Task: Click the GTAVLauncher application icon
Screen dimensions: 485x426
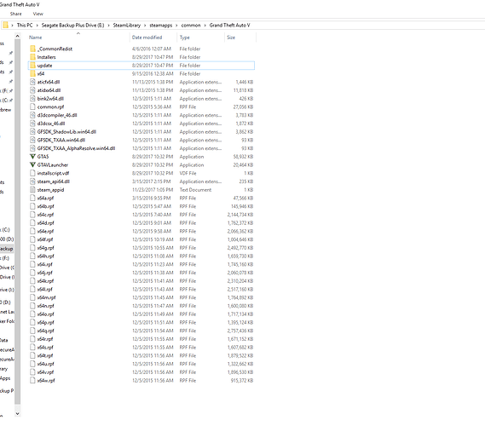Action: pyautogui.click(x=32, y=164)
